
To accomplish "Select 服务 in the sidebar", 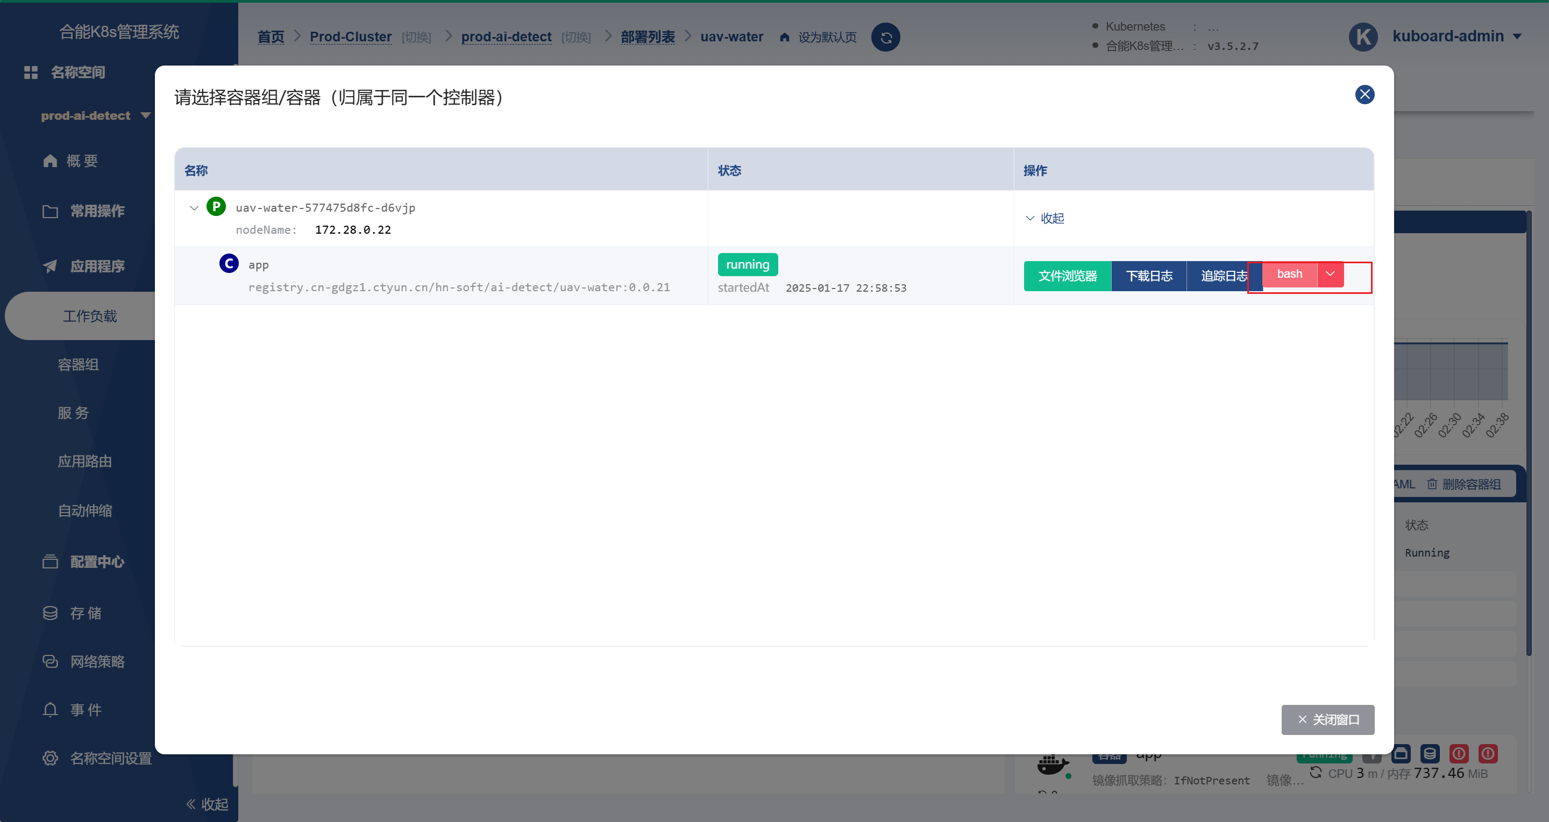I will tap(73, 413).
